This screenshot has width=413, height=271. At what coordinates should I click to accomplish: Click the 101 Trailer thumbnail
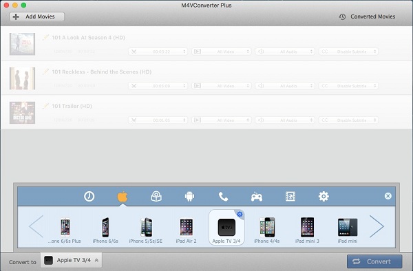click(x=23, y=113)
